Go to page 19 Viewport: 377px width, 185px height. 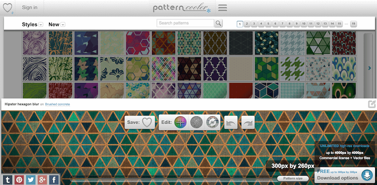coord(353,24)
